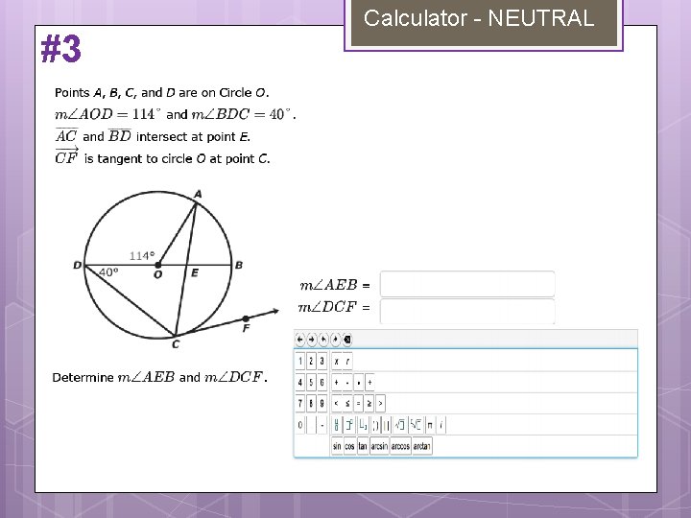The width and height of the screenshot is (691, 518).
Task: Tap the 0 key on the keypad
Action: (x=300, y=425)
